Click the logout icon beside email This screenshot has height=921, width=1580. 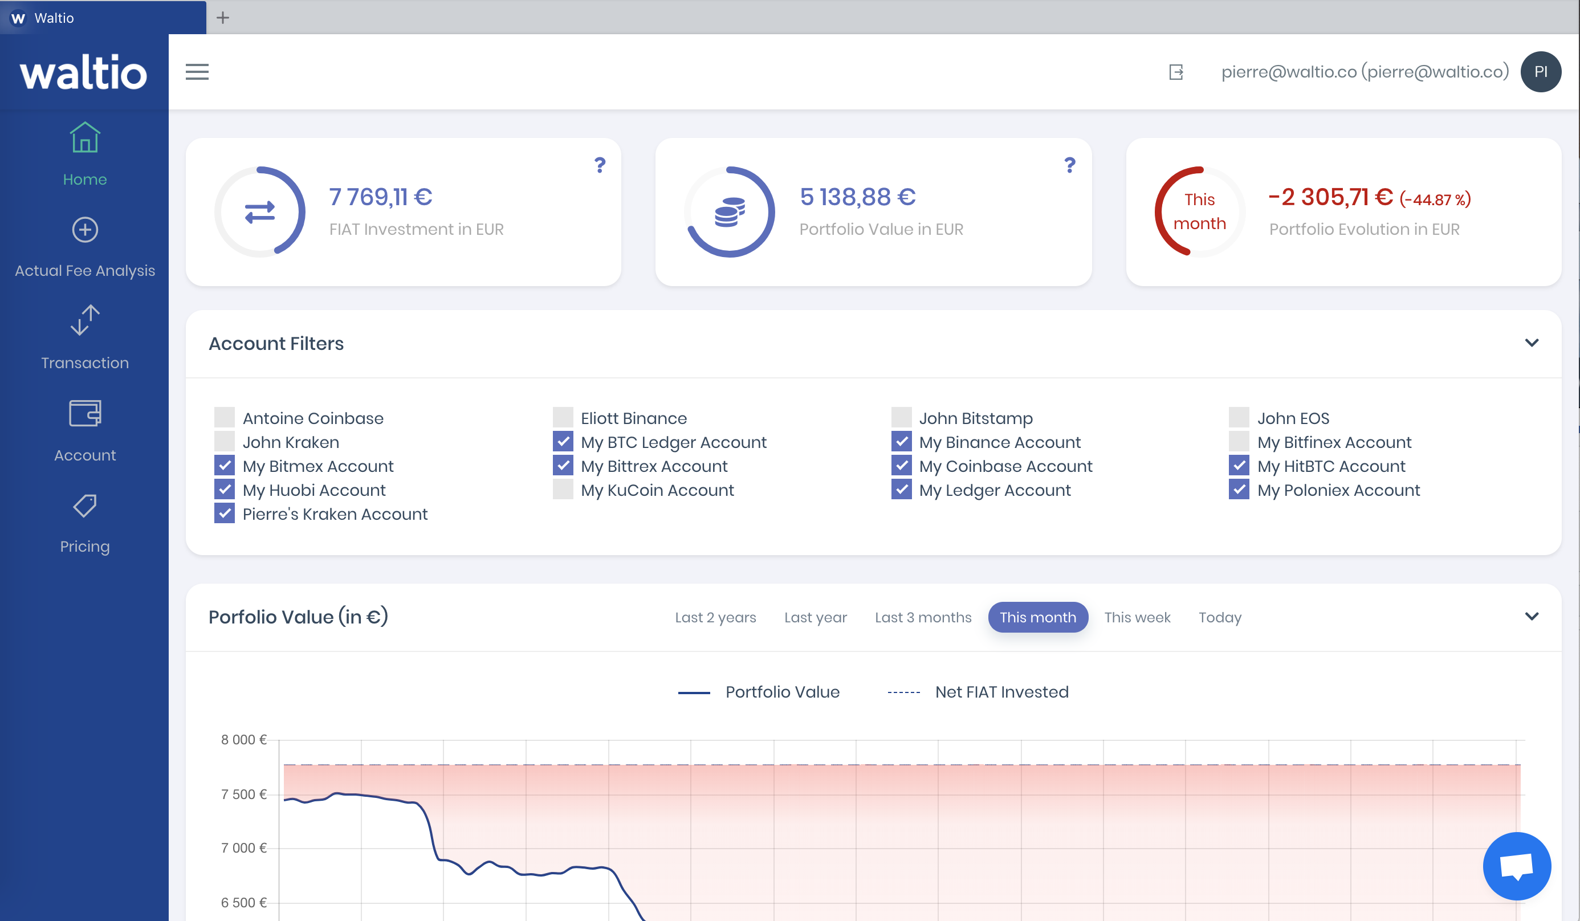click(x=1176, y=72)
